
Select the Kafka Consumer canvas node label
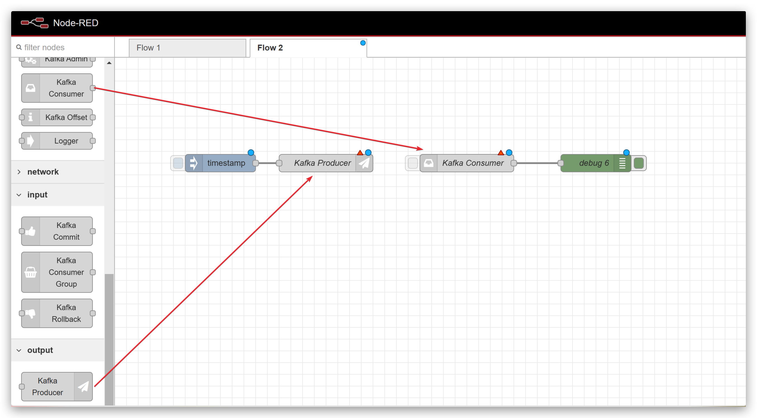(473, 163)
